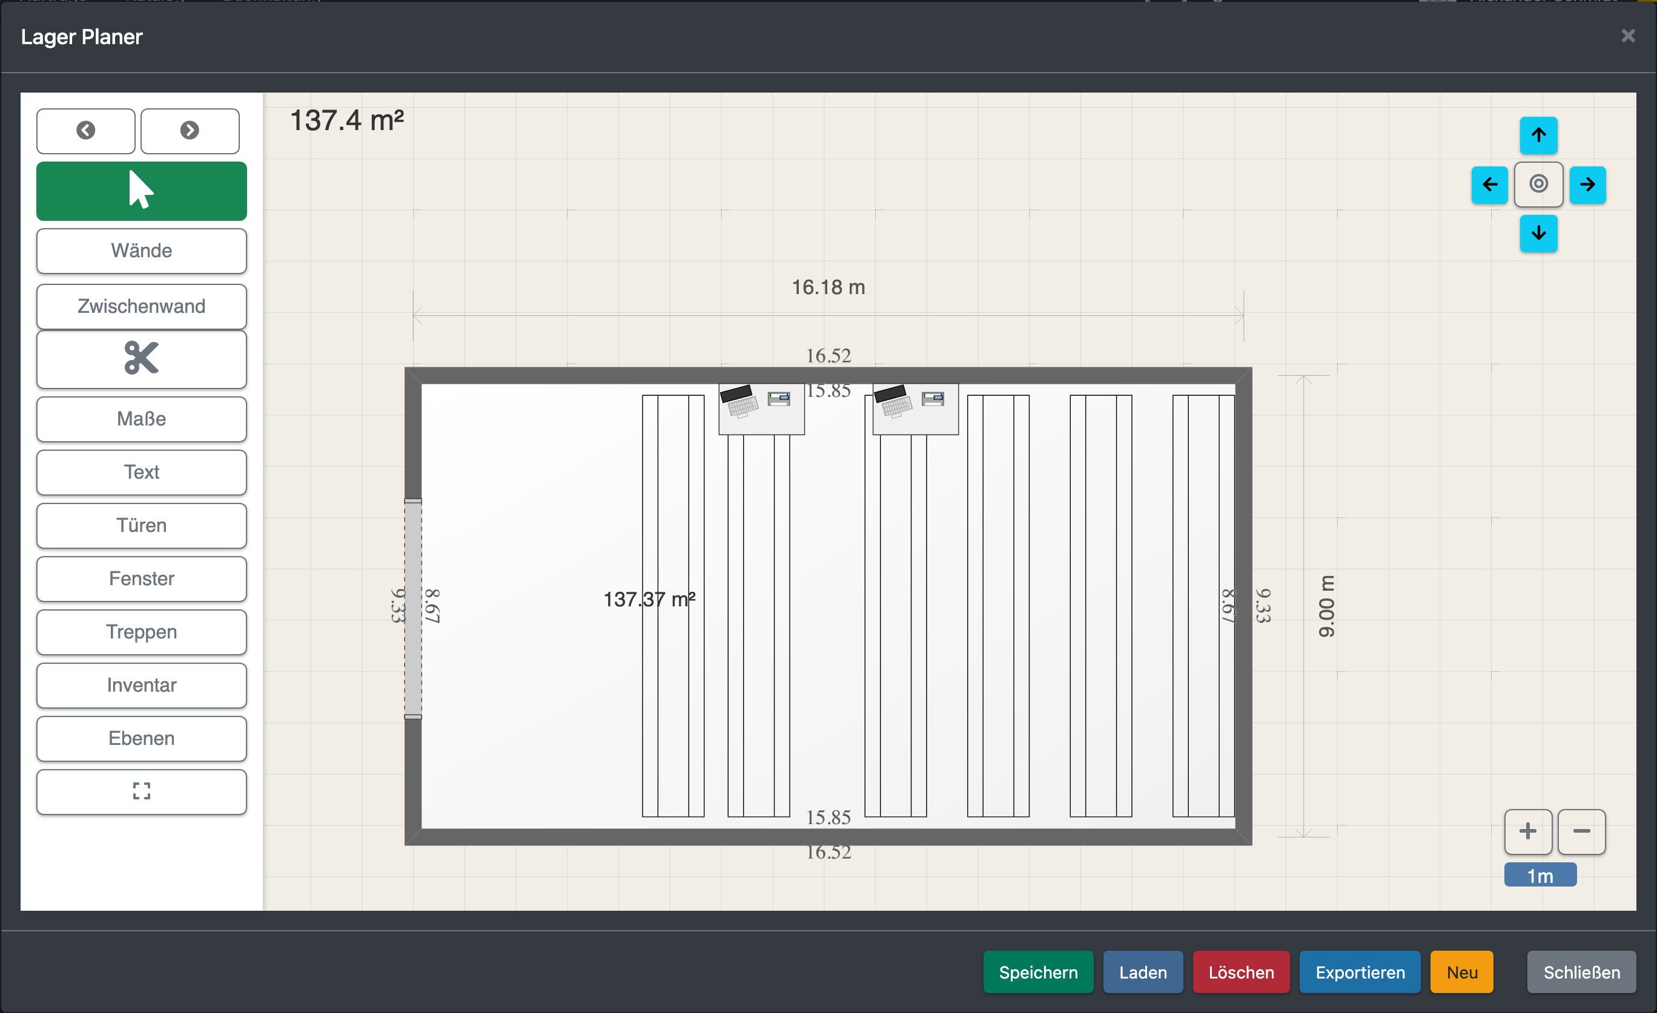The height and width of the screenshot is (1013, 1657).
Task: Select the Zwischenwand partition tool
Action: [141, 306]
